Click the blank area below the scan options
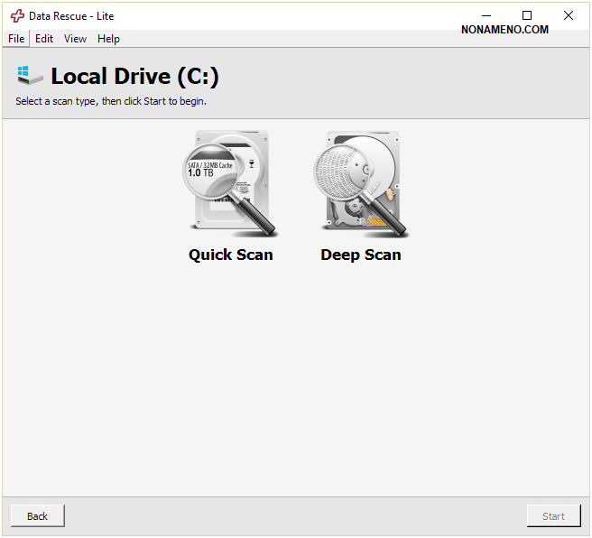Viewport: 592px width, 538px height. pos(296,379)
